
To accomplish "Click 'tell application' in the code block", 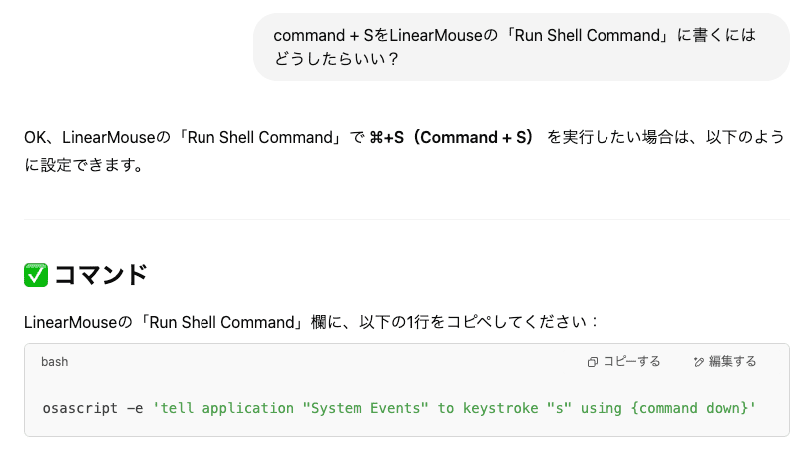I will (223, 408).
